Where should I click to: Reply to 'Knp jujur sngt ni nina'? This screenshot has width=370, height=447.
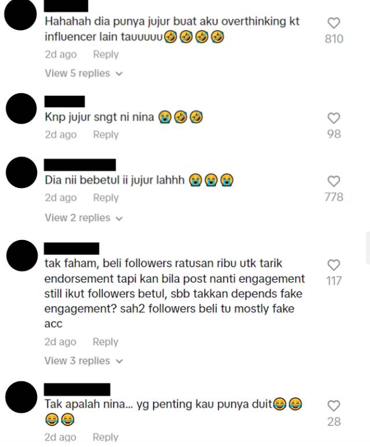pyautogui.click(x=106, y=135)
